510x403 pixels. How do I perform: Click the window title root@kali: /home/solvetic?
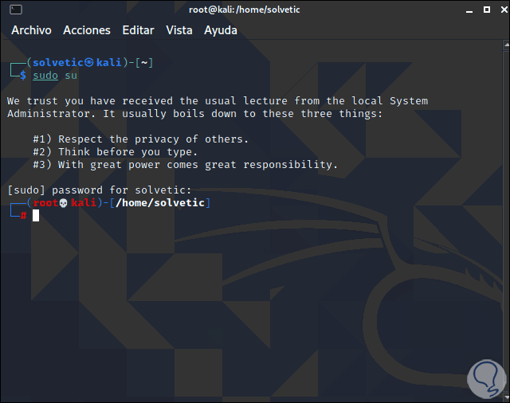pyautogui.click(x=254, y=10)
